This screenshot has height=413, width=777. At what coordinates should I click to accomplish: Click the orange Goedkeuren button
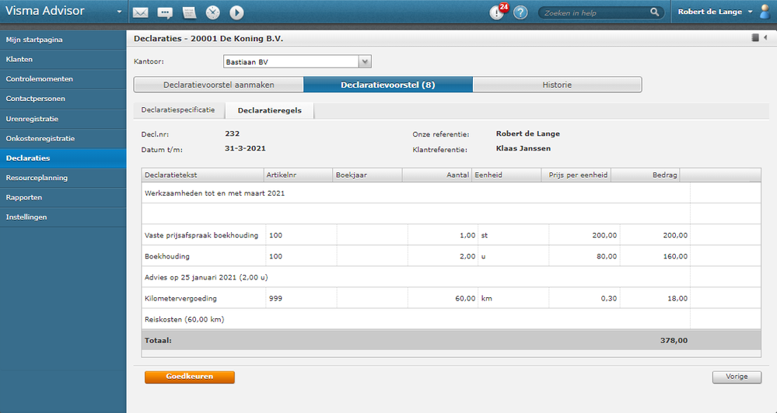coord(189,377)
